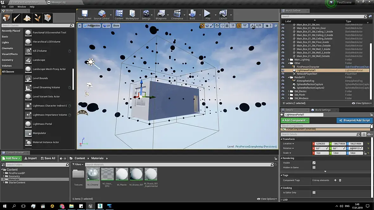This screenshot has height=210, width=374.
Task: Open the Marketplace from the toolbar
Action: pos(132,15)
